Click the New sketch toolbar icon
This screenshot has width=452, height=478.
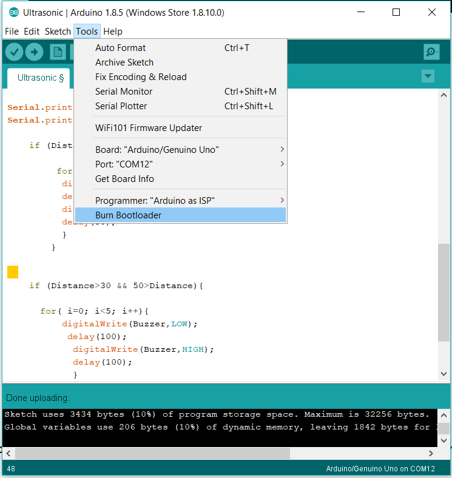(58, 52)
